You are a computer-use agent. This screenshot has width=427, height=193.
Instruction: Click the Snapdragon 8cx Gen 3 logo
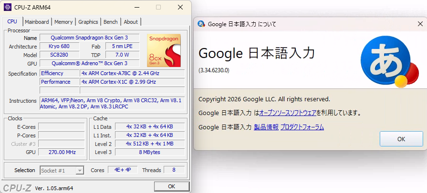click(164, 50)
